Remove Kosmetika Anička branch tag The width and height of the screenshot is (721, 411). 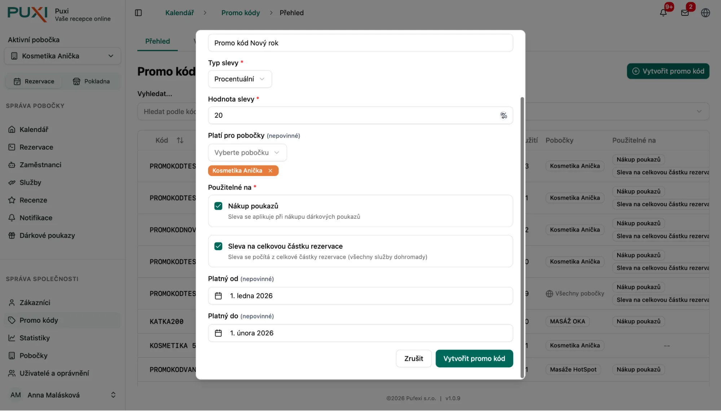coord(270,171)
